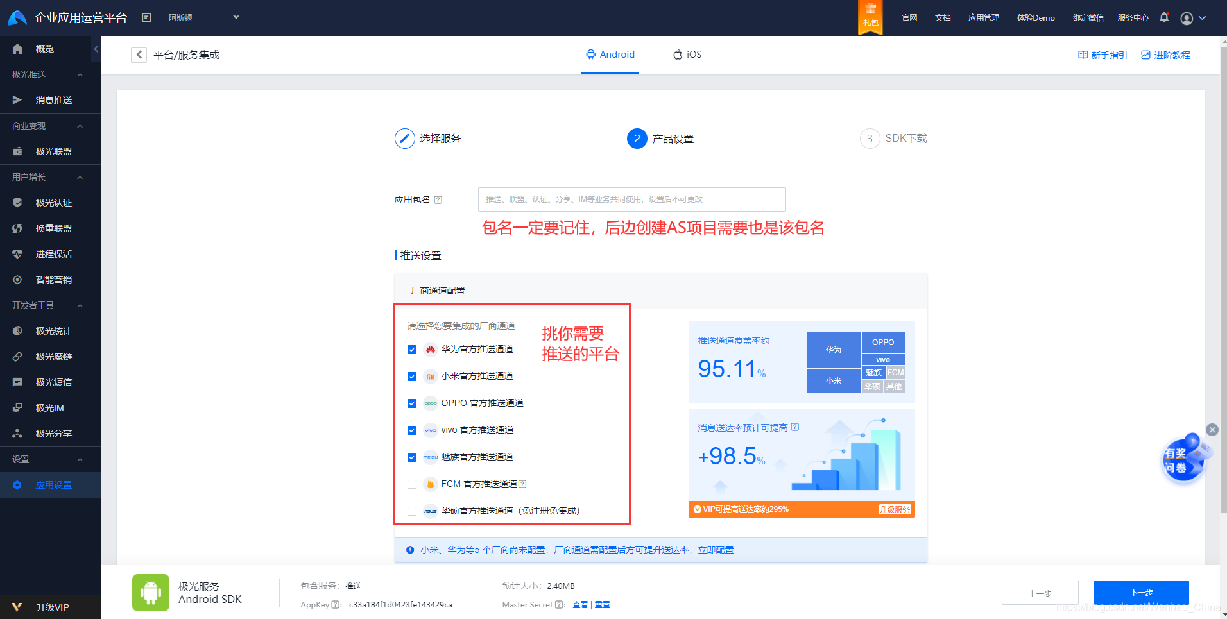1227x619 pixels.
Task: Click the OPPO block in the coverage chart
Action: (883, 343)
